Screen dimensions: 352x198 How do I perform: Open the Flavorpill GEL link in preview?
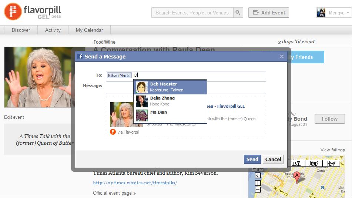[x=226, y=106]
